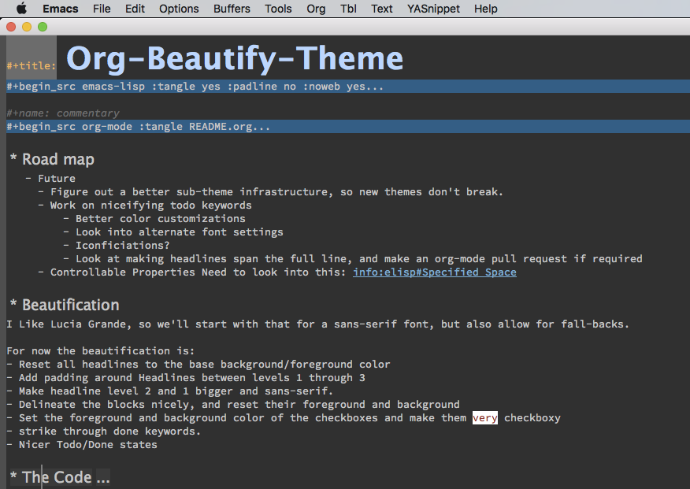Click the 'Look into alternate font settings' item
Image resolution: width=690 pixels, height=489 pixels.
coord(179,232)
